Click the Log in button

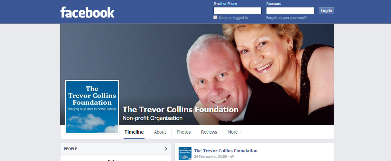326,11
